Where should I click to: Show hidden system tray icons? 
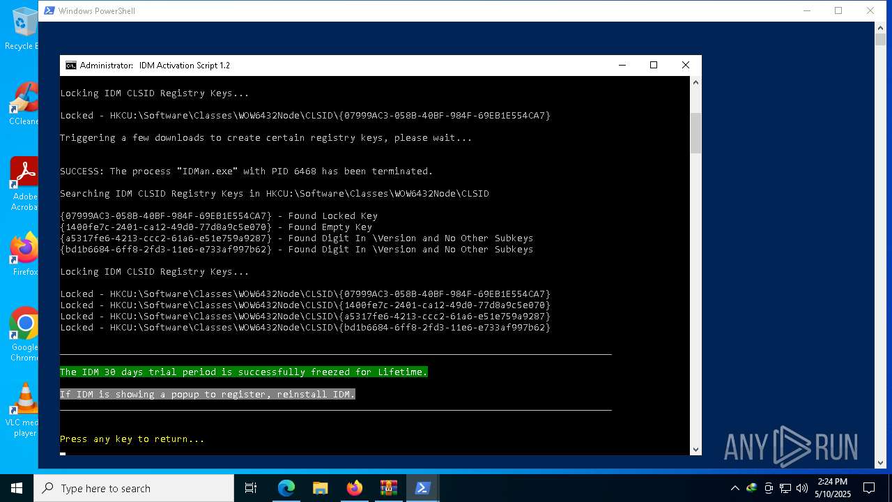point(735,488)
